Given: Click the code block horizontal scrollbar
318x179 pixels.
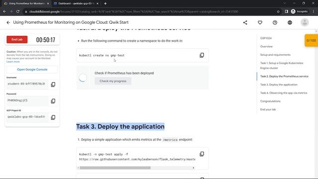Looking at the screenshot, I should pos(115,168).
